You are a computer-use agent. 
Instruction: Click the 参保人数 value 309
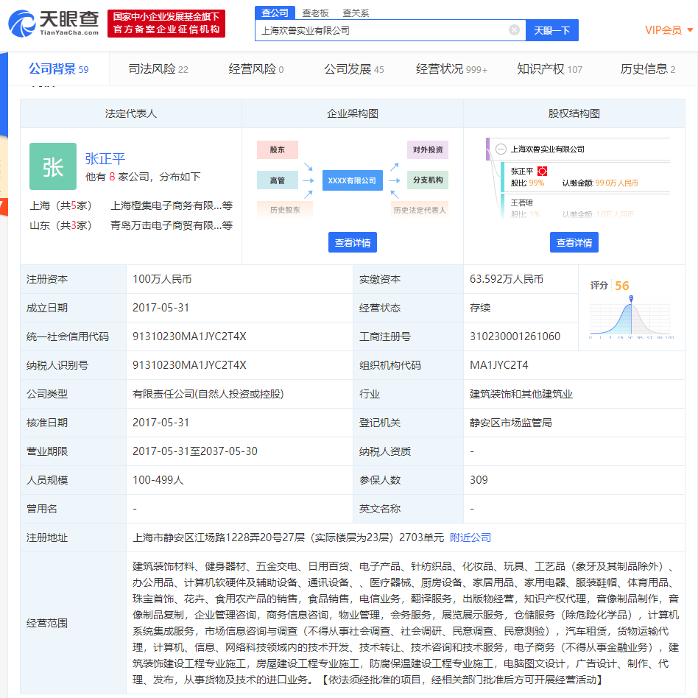[x=479, y=480]
